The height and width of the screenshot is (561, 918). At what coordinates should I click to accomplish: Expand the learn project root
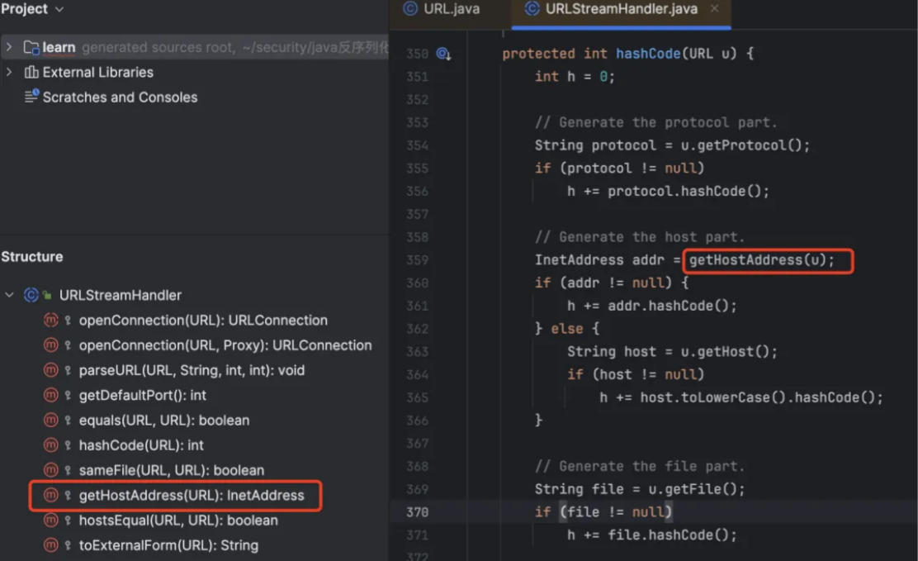[x=9, y=47]
